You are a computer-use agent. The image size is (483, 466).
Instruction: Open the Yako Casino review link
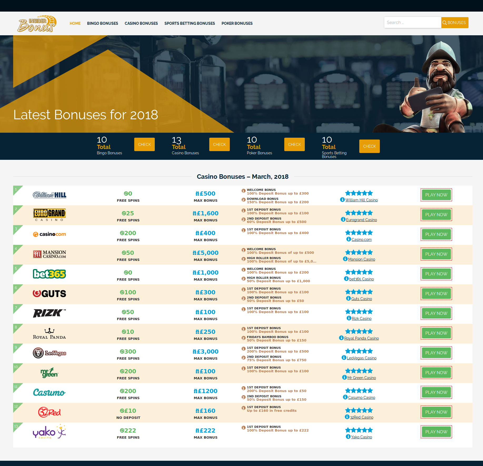(362, 437)
